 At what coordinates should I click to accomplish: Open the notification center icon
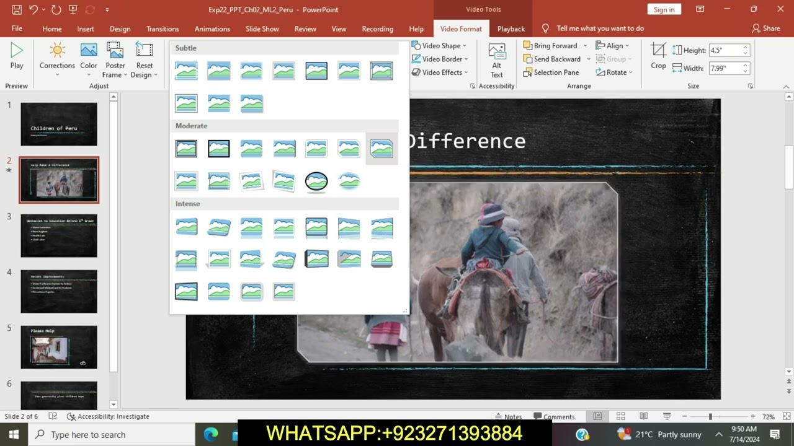[775, 434]
